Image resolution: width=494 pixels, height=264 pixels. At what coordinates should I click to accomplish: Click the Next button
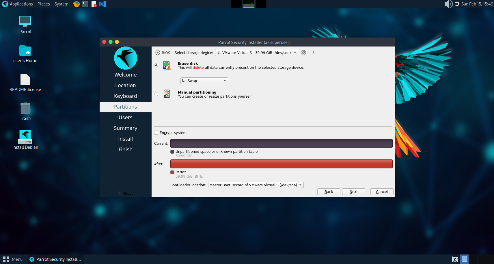tap(353, 192)
